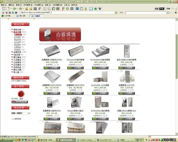Open the 鑽石飾品 (251) category link
The image size is (178, 142).
17,57
